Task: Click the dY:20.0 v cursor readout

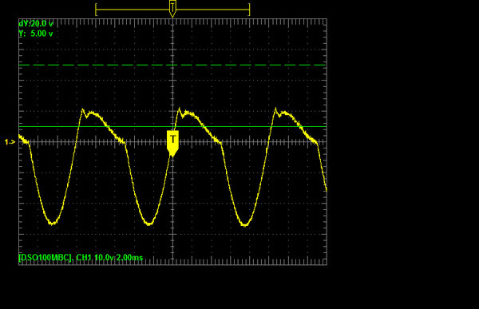Action: click(36, 24)
